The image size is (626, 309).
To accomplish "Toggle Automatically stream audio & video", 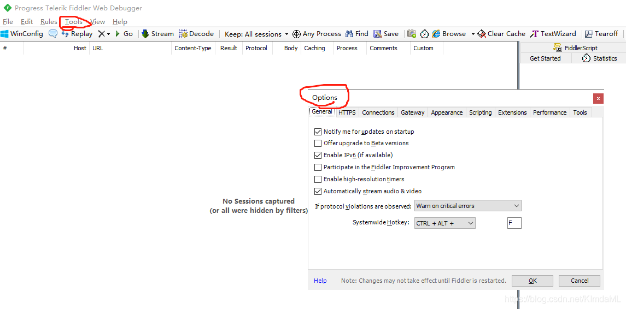I will [x=318, y=192].
